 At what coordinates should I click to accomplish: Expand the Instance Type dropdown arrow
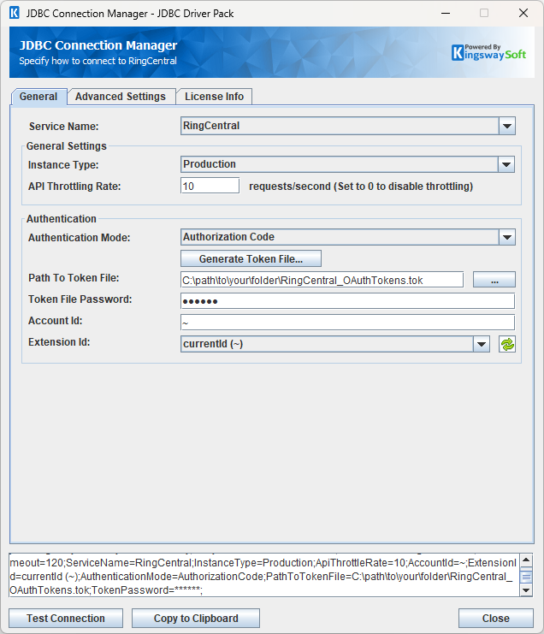pyautogui.click(x=506, y=164)
